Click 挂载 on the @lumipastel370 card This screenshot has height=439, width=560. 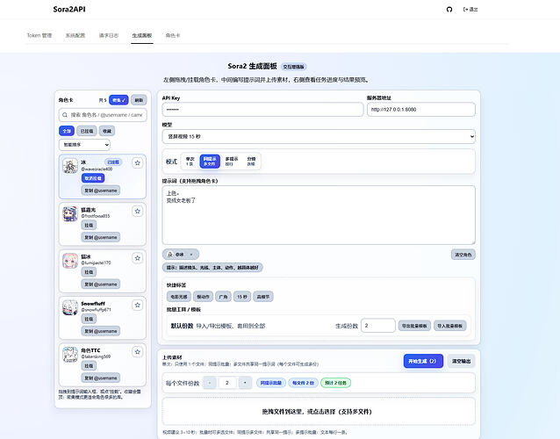tap(89, 272)
